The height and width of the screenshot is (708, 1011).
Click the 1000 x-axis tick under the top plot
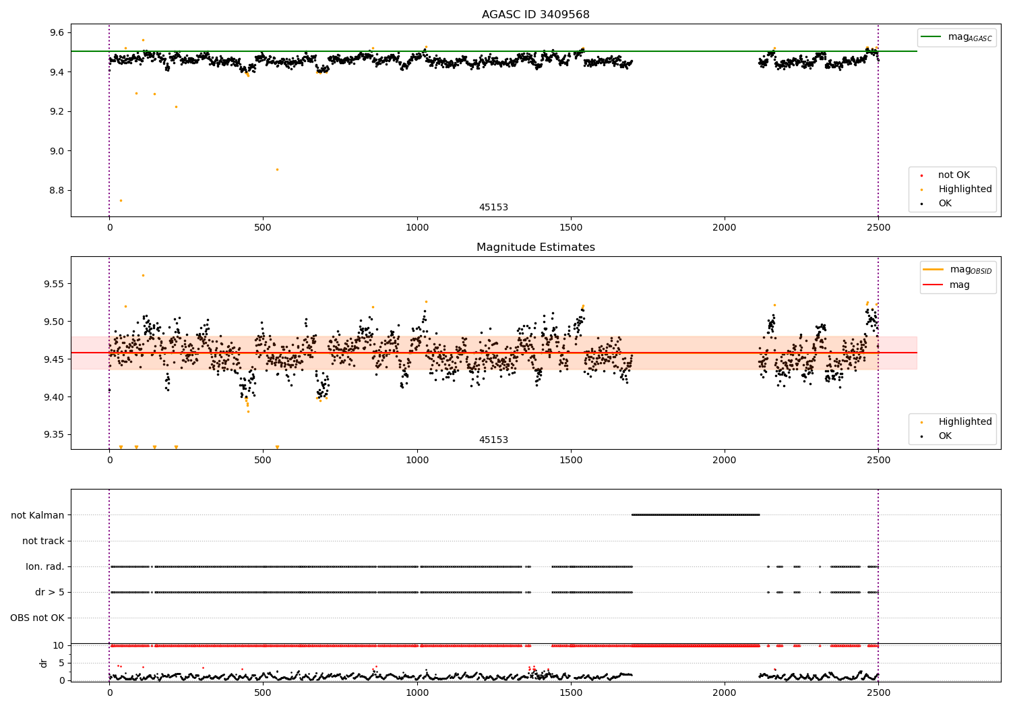(x=417, y=228)
